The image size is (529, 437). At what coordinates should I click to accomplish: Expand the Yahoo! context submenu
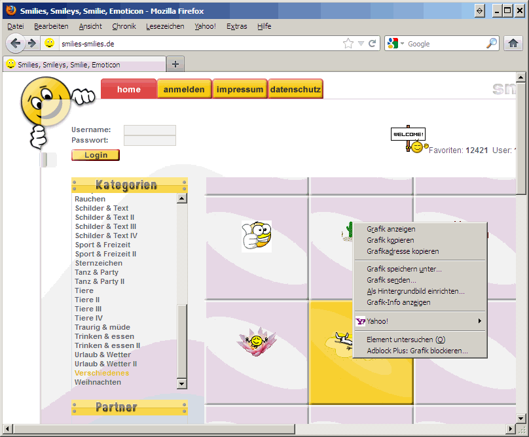(419, 321)
